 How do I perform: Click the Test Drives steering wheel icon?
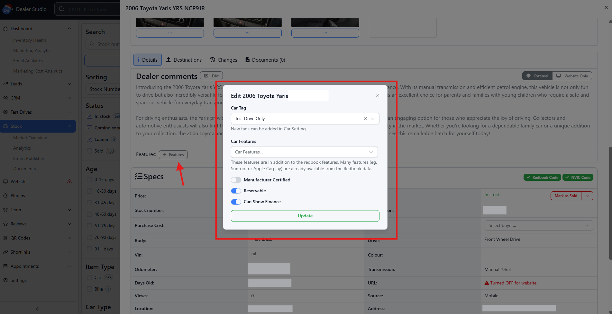tap(5, 112)
